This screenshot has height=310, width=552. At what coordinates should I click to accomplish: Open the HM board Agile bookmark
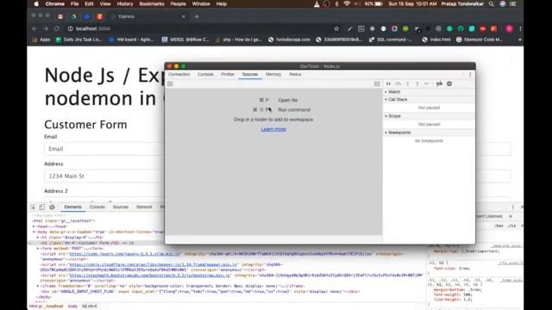click(131, 40)
